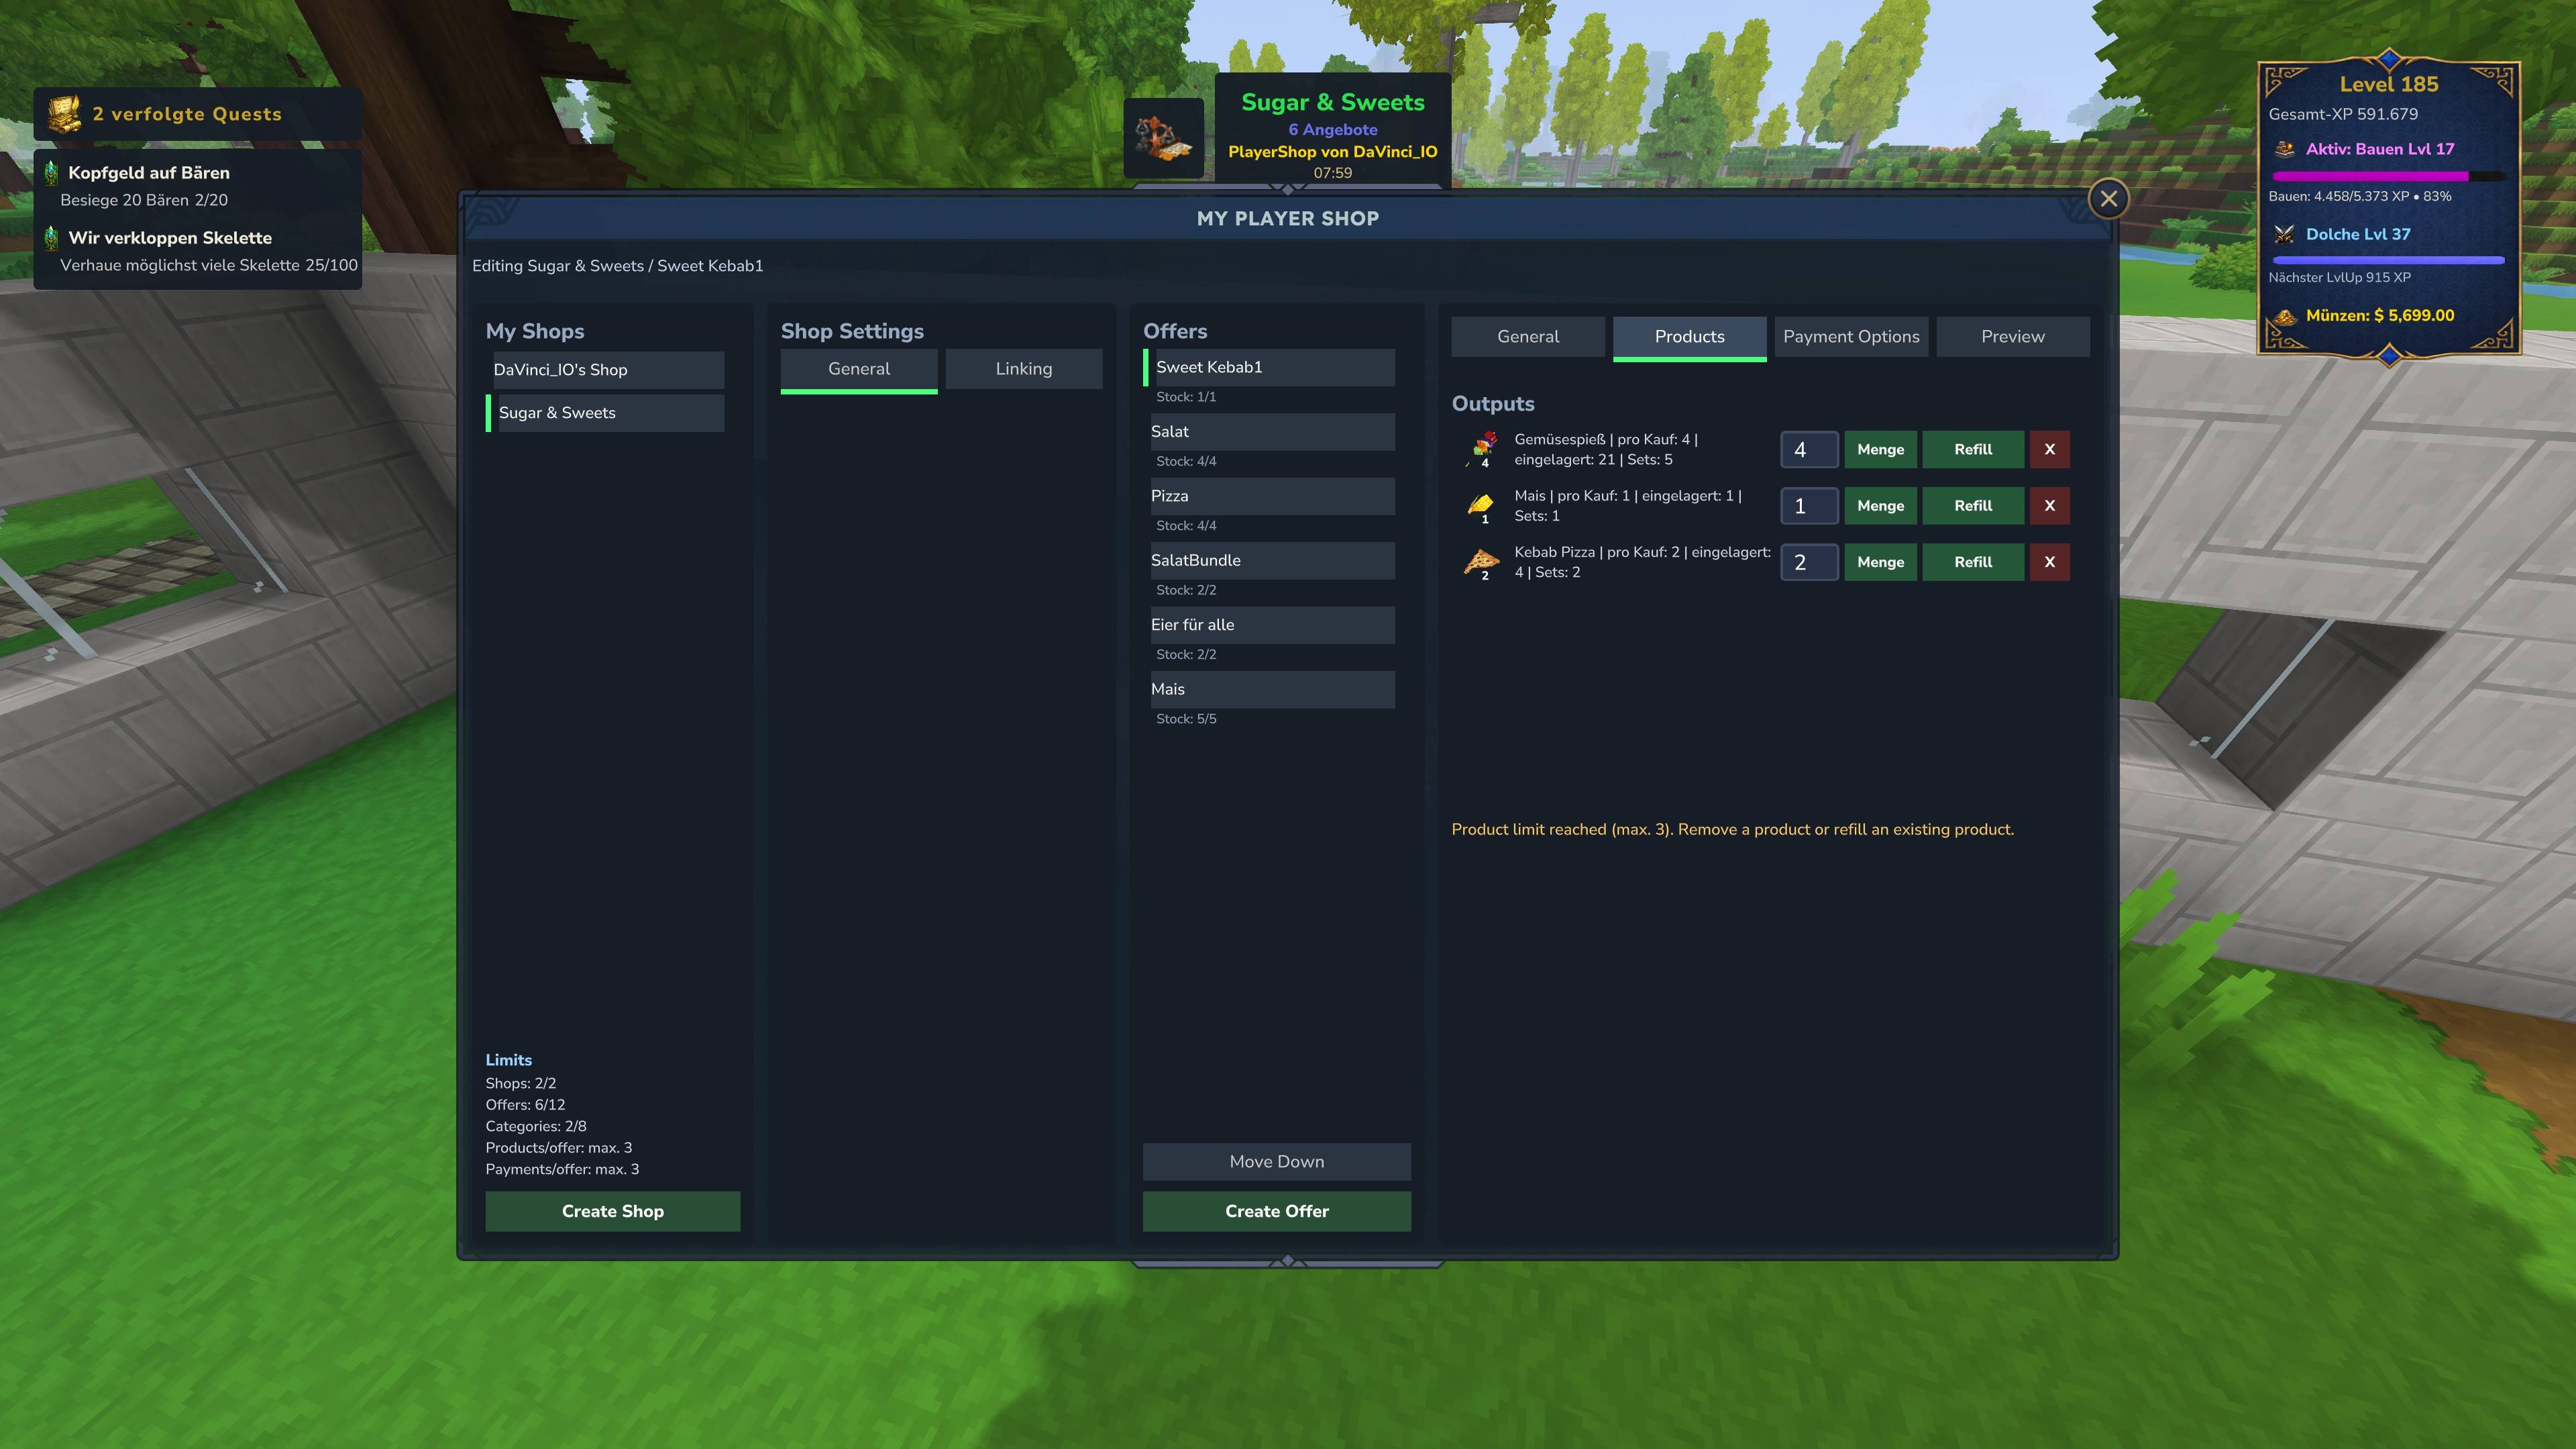The height and width of the screenshot is (1449, 2576).
Task: Remove the Kebab Pizza product
Action: tap(2049, 562)
